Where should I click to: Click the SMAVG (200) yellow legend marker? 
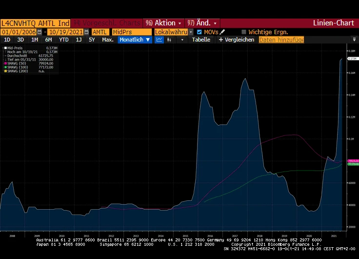(x=5, y=71)
